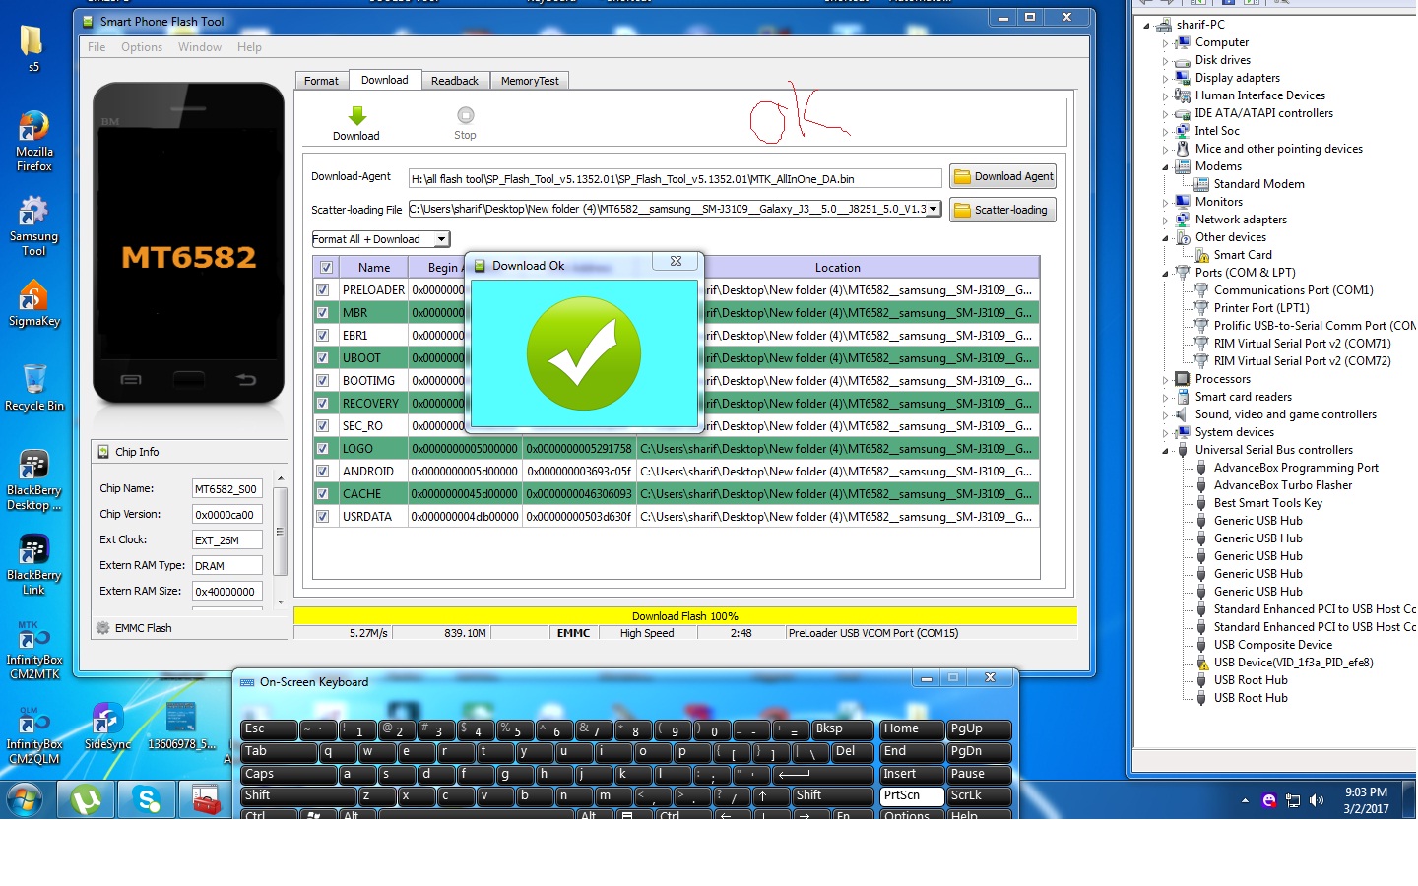
Task: Open InfinityBox CM2QLM shortcut
Action: [x=33, y=733]
